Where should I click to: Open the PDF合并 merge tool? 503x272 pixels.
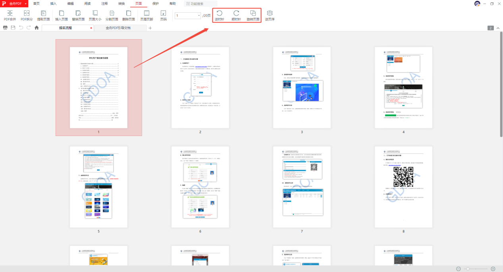coord(10,15)
